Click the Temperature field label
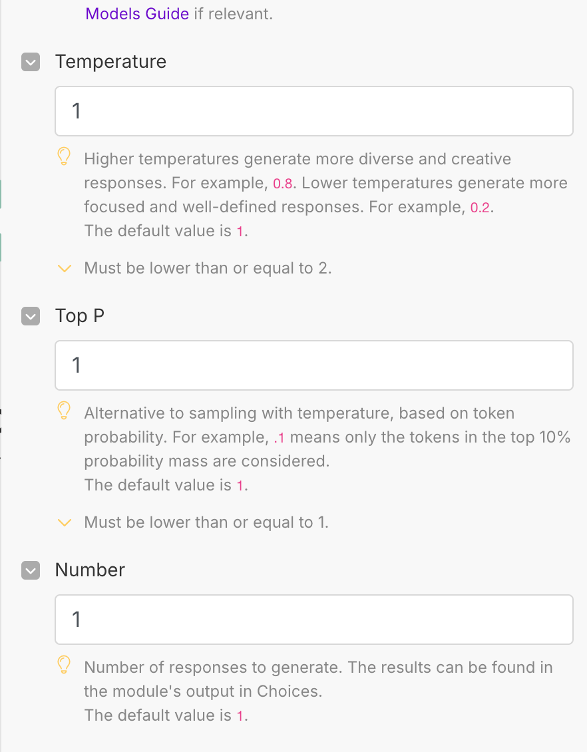The width and height of the screenshot is (587, 752). coord(110,62)
